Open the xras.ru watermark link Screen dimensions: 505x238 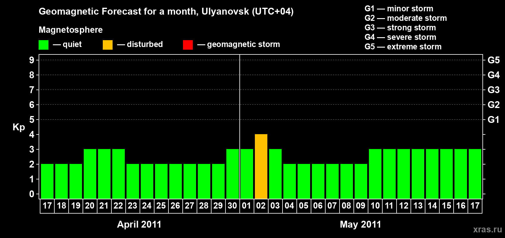pyautogui.click(x=487, y=229)
